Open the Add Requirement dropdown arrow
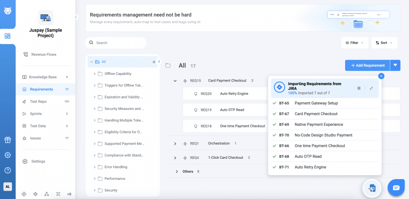Screen dimensions: 409x199 coord(395,65)
